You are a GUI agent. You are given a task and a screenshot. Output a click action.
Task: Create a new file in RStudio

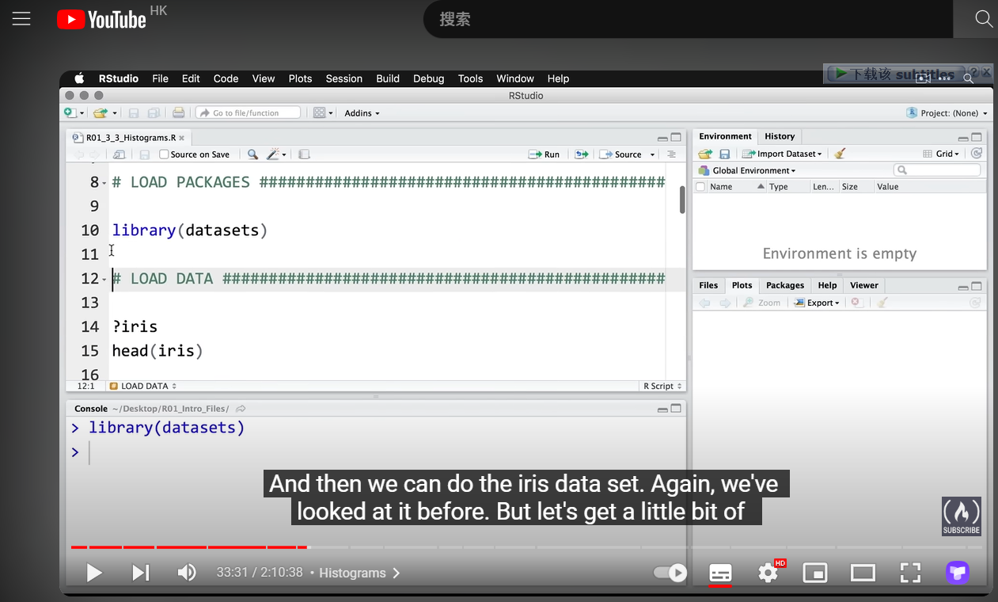[x=70, y=113]
